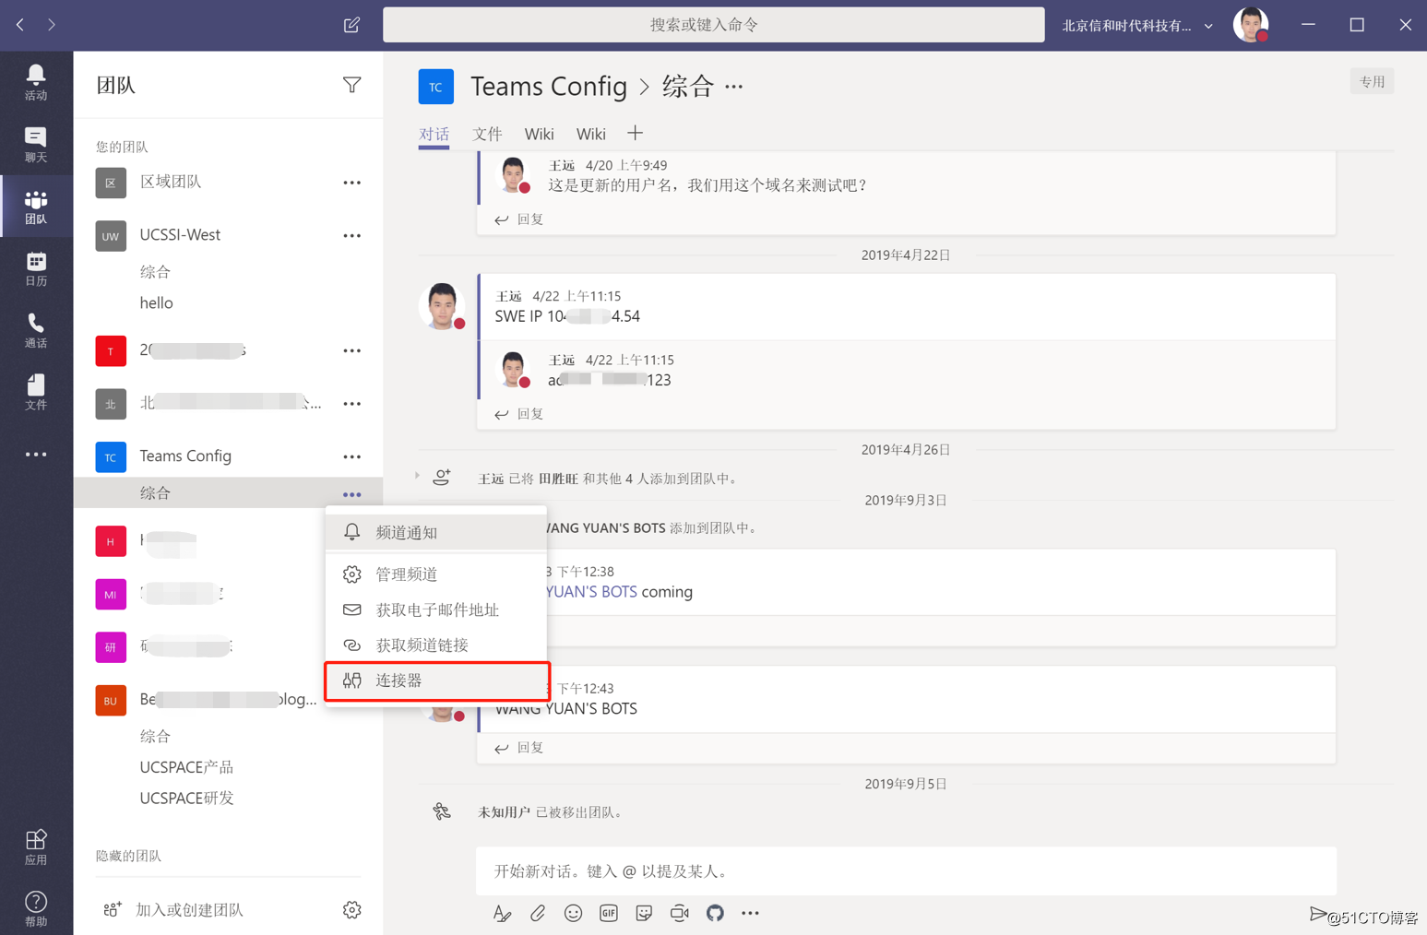Click the new chat compose icon
Image resolution: width=1427 pixels, height=935 pixels.
point(351,25)
